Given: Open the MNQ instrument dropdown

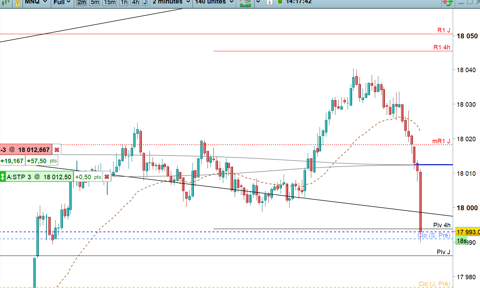Looking at the screenshot, I should (x=36, y=2).
